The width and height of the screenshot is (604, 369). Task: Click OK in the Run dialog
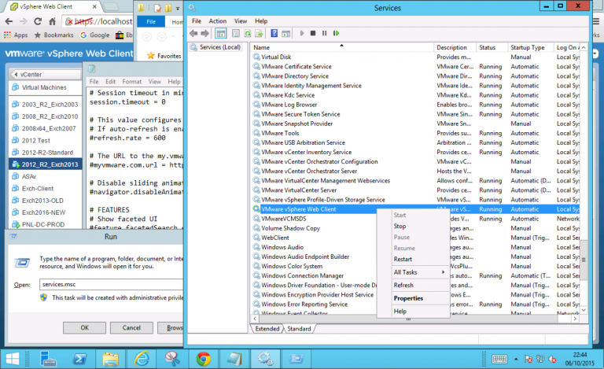[84, 328]
